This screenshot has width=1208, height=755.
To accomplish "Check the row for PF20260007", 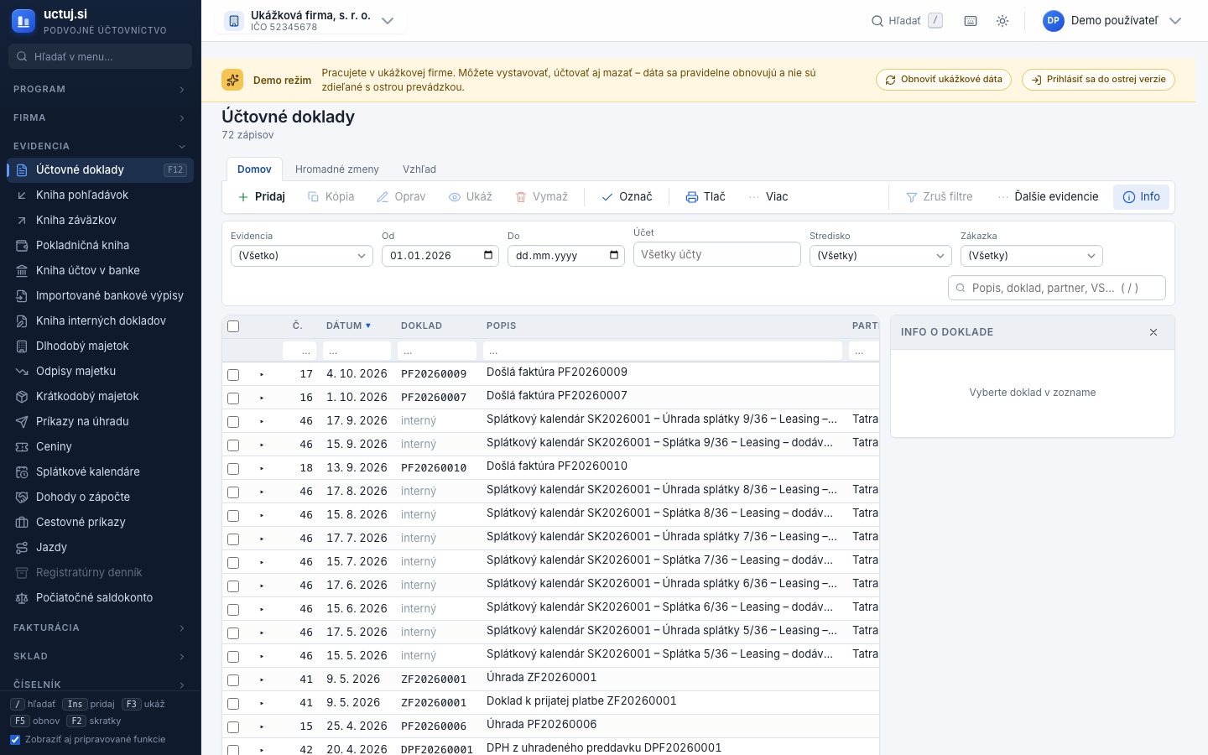I will click(233, 398).
